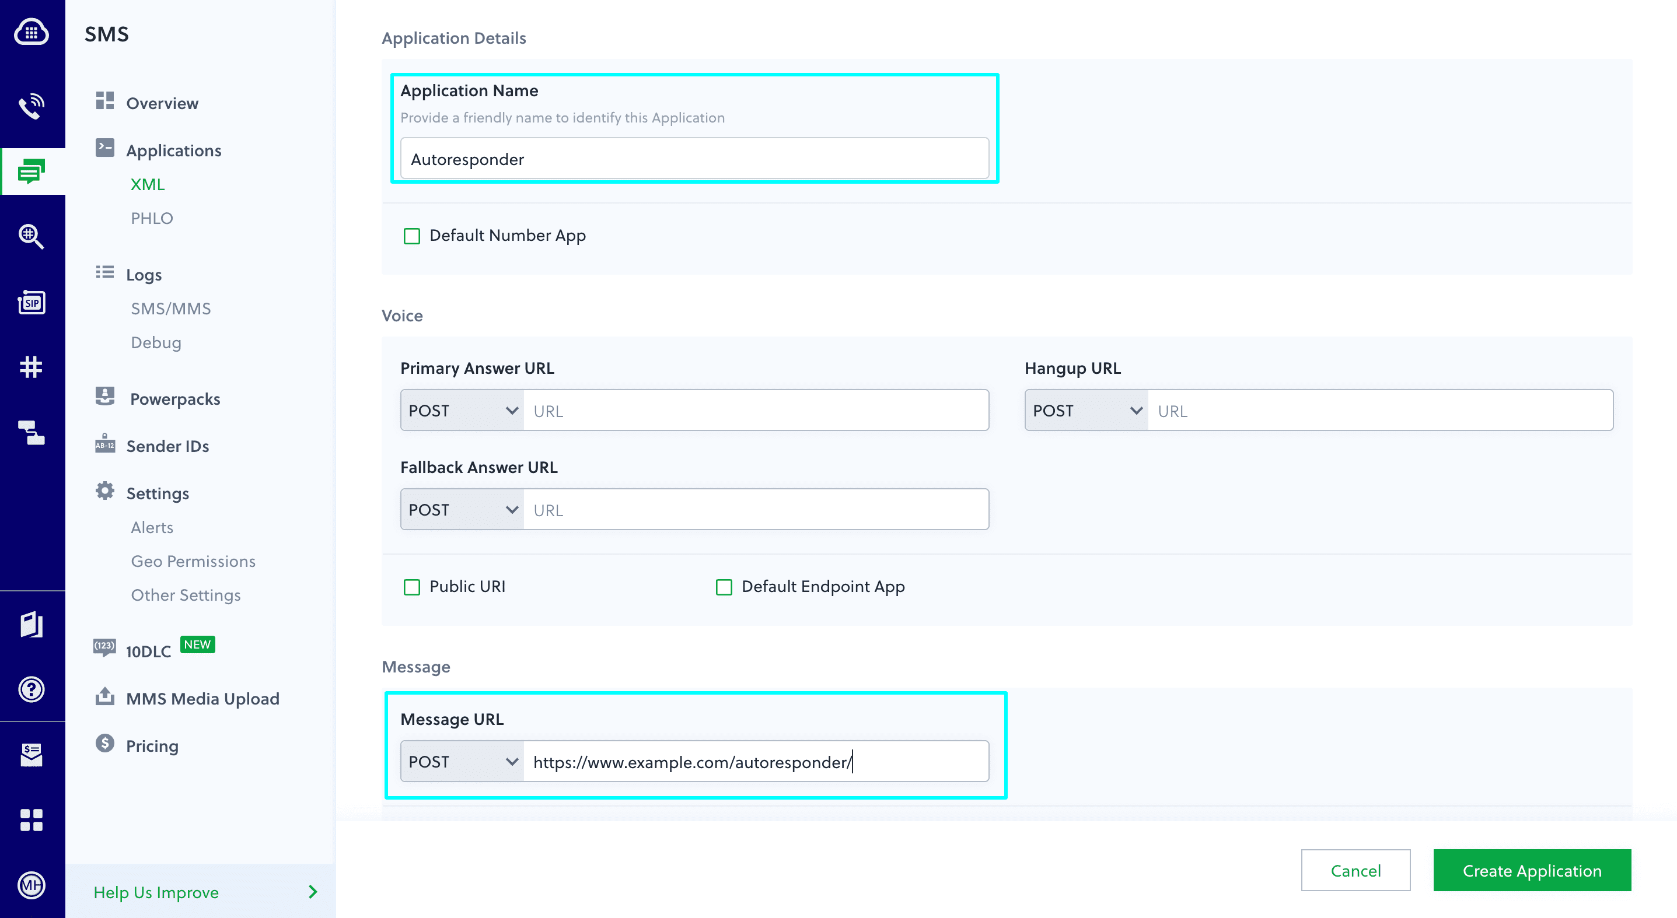Select the Phone Numbers hash icon
Image resolution: width=1677 pixels, height=918 pixels.
coord(32,366)
